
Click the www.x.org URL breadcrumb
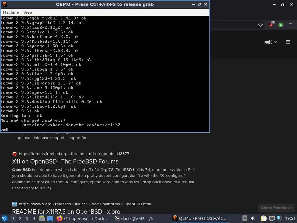click(85, 204)
